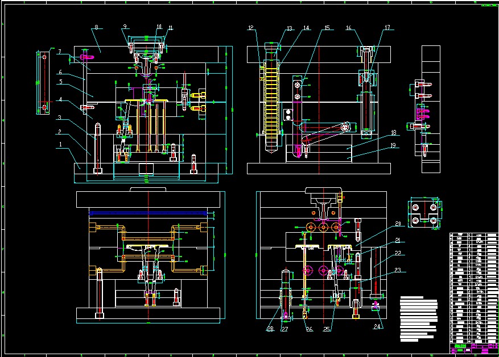Select part label 28
This screenshot has width=499, height=357.
(x=270, y=329)
